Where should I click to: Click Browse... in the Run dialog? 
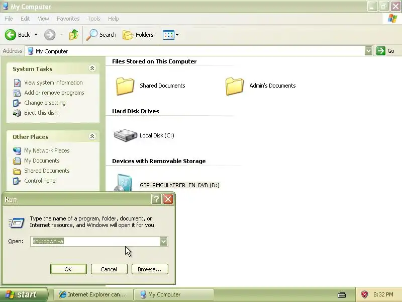tap(150, 269)
